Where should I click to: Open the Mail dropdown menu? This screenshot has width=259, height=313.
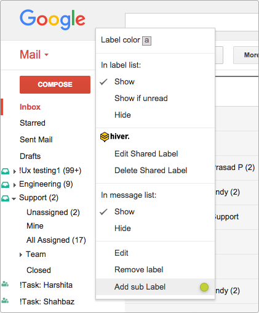click(x=34, y=55)
